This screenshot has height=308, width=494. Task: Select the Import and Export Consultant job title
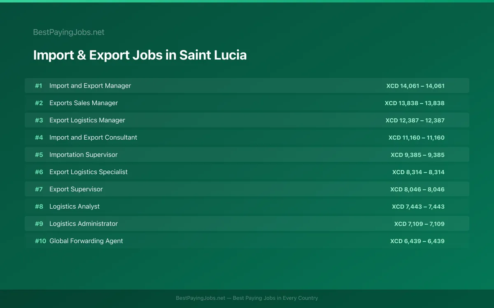93,138
